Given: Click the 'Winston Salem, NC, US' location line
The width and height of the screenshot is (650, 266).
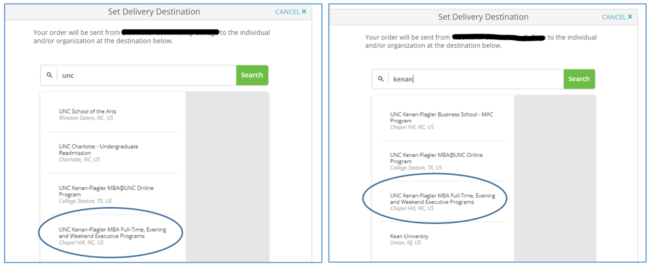Looking at the screenshot, I should pyautogui.click(x=86, y=118).
